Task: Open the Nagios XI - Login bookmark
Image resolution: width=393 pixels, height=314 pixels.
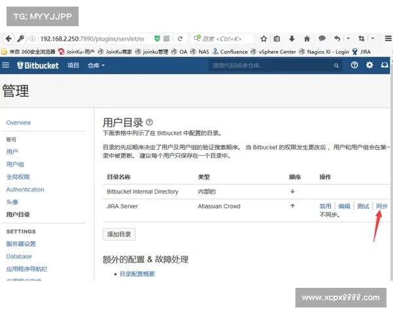Action: [324, 52]
